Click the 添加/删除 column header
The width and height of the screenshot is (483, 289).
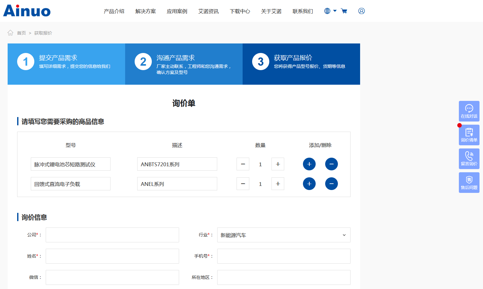[x=320, y=145]
